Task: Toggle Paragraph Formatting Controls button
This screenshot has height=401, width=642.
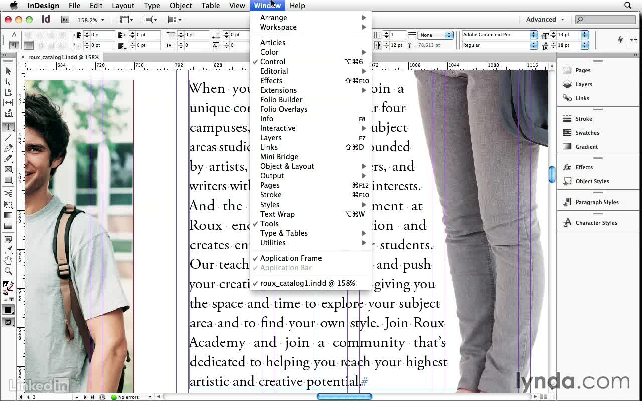Action: 14,45
